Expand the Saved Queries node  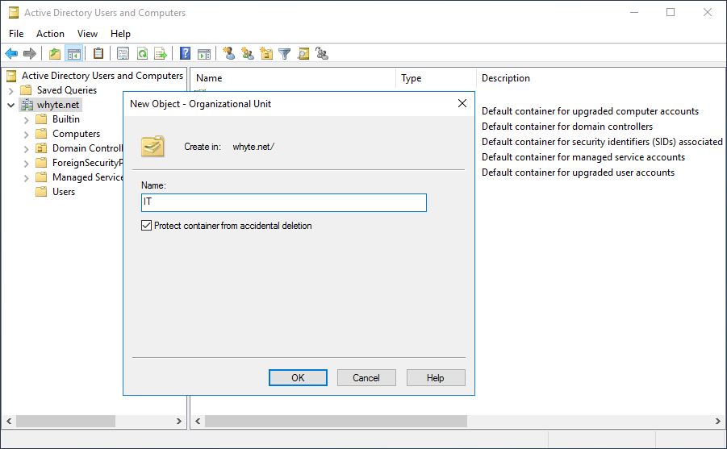pyautogui.click(x=11, y=91)
